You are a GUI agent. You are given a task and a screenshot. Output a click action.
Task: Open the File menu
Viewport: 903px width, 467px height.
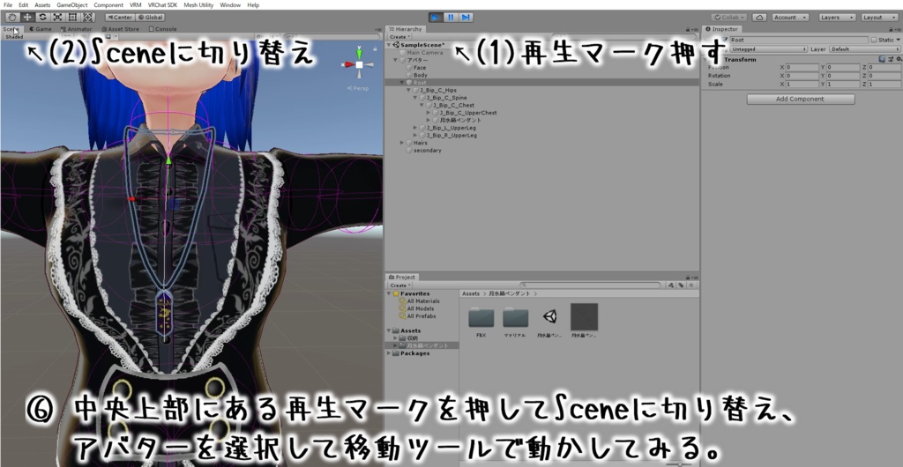coord(8,4)
